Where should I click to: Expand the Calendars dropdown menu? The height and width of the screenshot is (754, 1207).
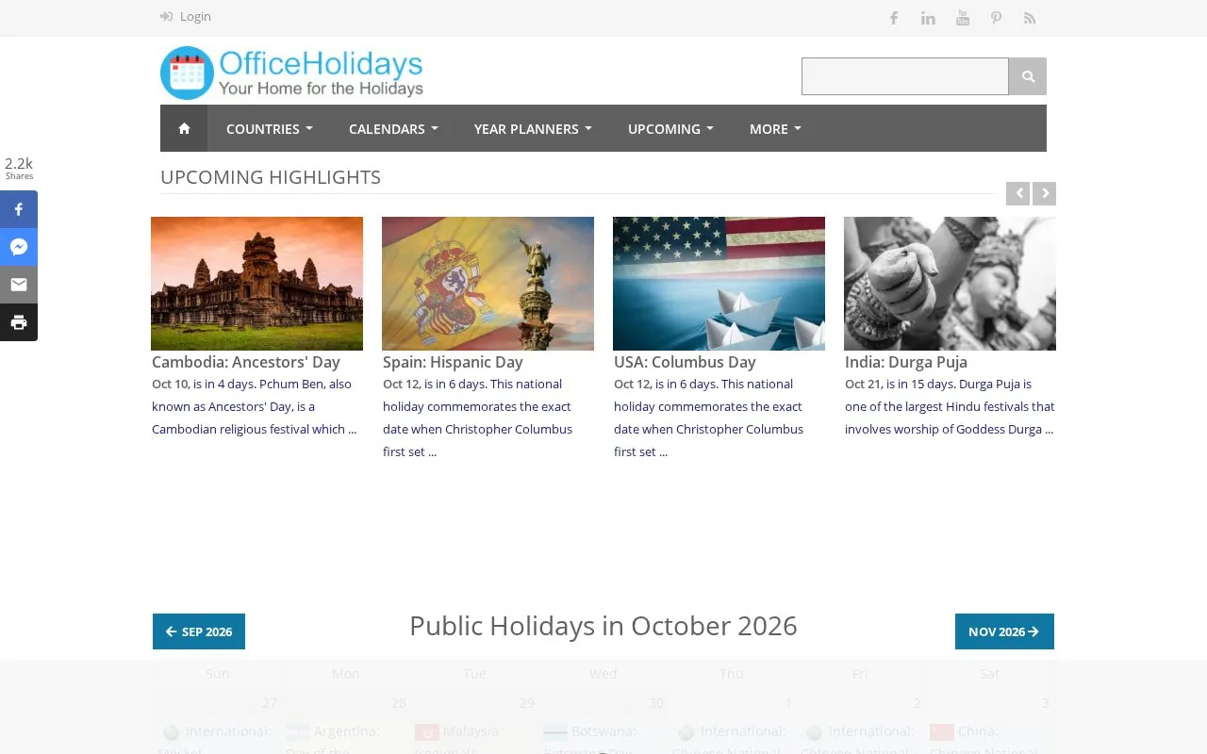tap(393, 129)
